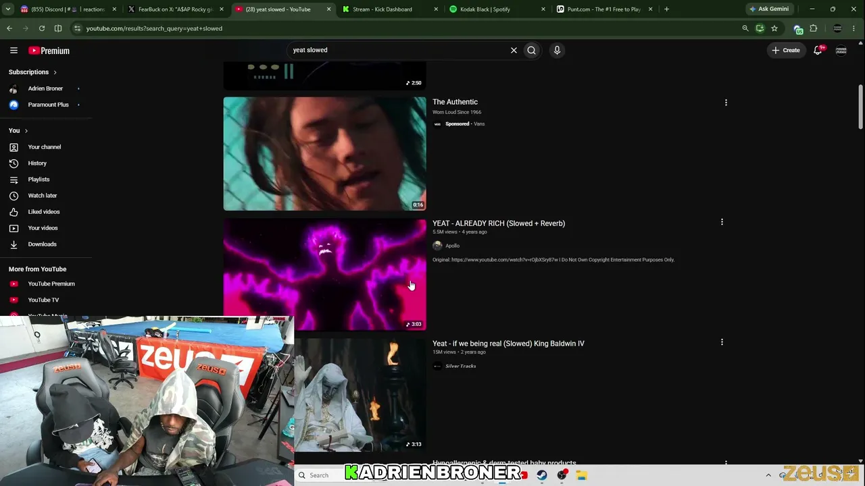
Task: Click the Silver Tracks channel name
Action: click(460, 366)
